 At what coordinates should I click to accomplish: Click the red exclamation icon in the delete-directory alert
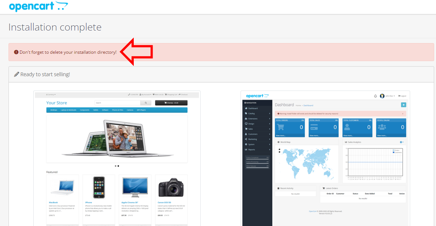pos(16,52)
